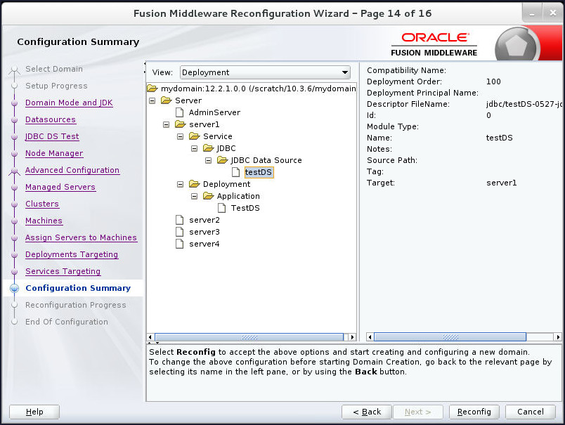The image size is (565, 425).
Task: Select TestDS under Application
Action: coord(245,208)
